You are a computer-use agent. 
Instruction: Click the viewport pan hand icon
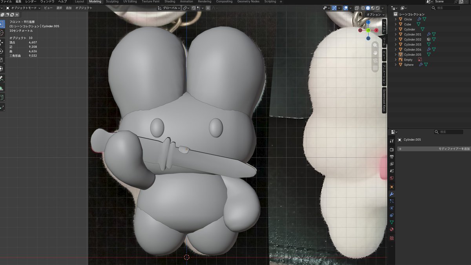pyautogui.click(x=375, y=53)
